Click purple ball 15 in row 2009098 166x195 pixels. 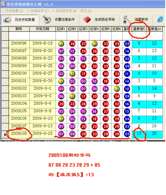pos(83,59)
